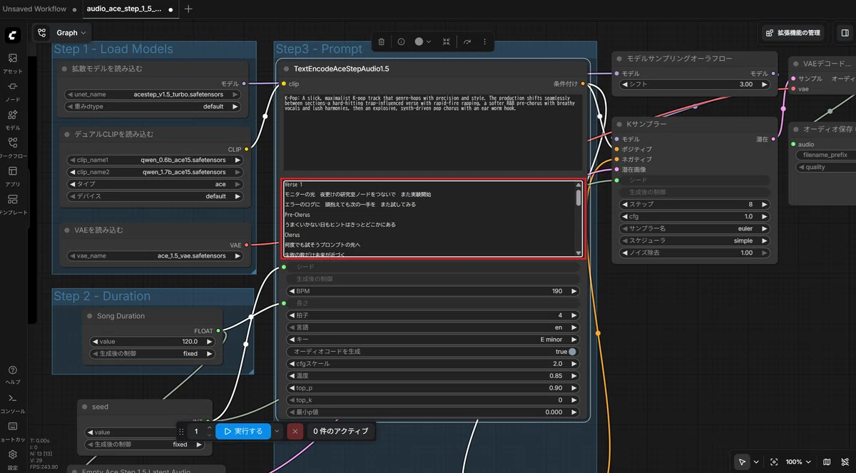Image resolution: width=856 pixels, height=473 pixels.
Task: Toggle collapse dot on seed node
Action: (x=85, y=407)
